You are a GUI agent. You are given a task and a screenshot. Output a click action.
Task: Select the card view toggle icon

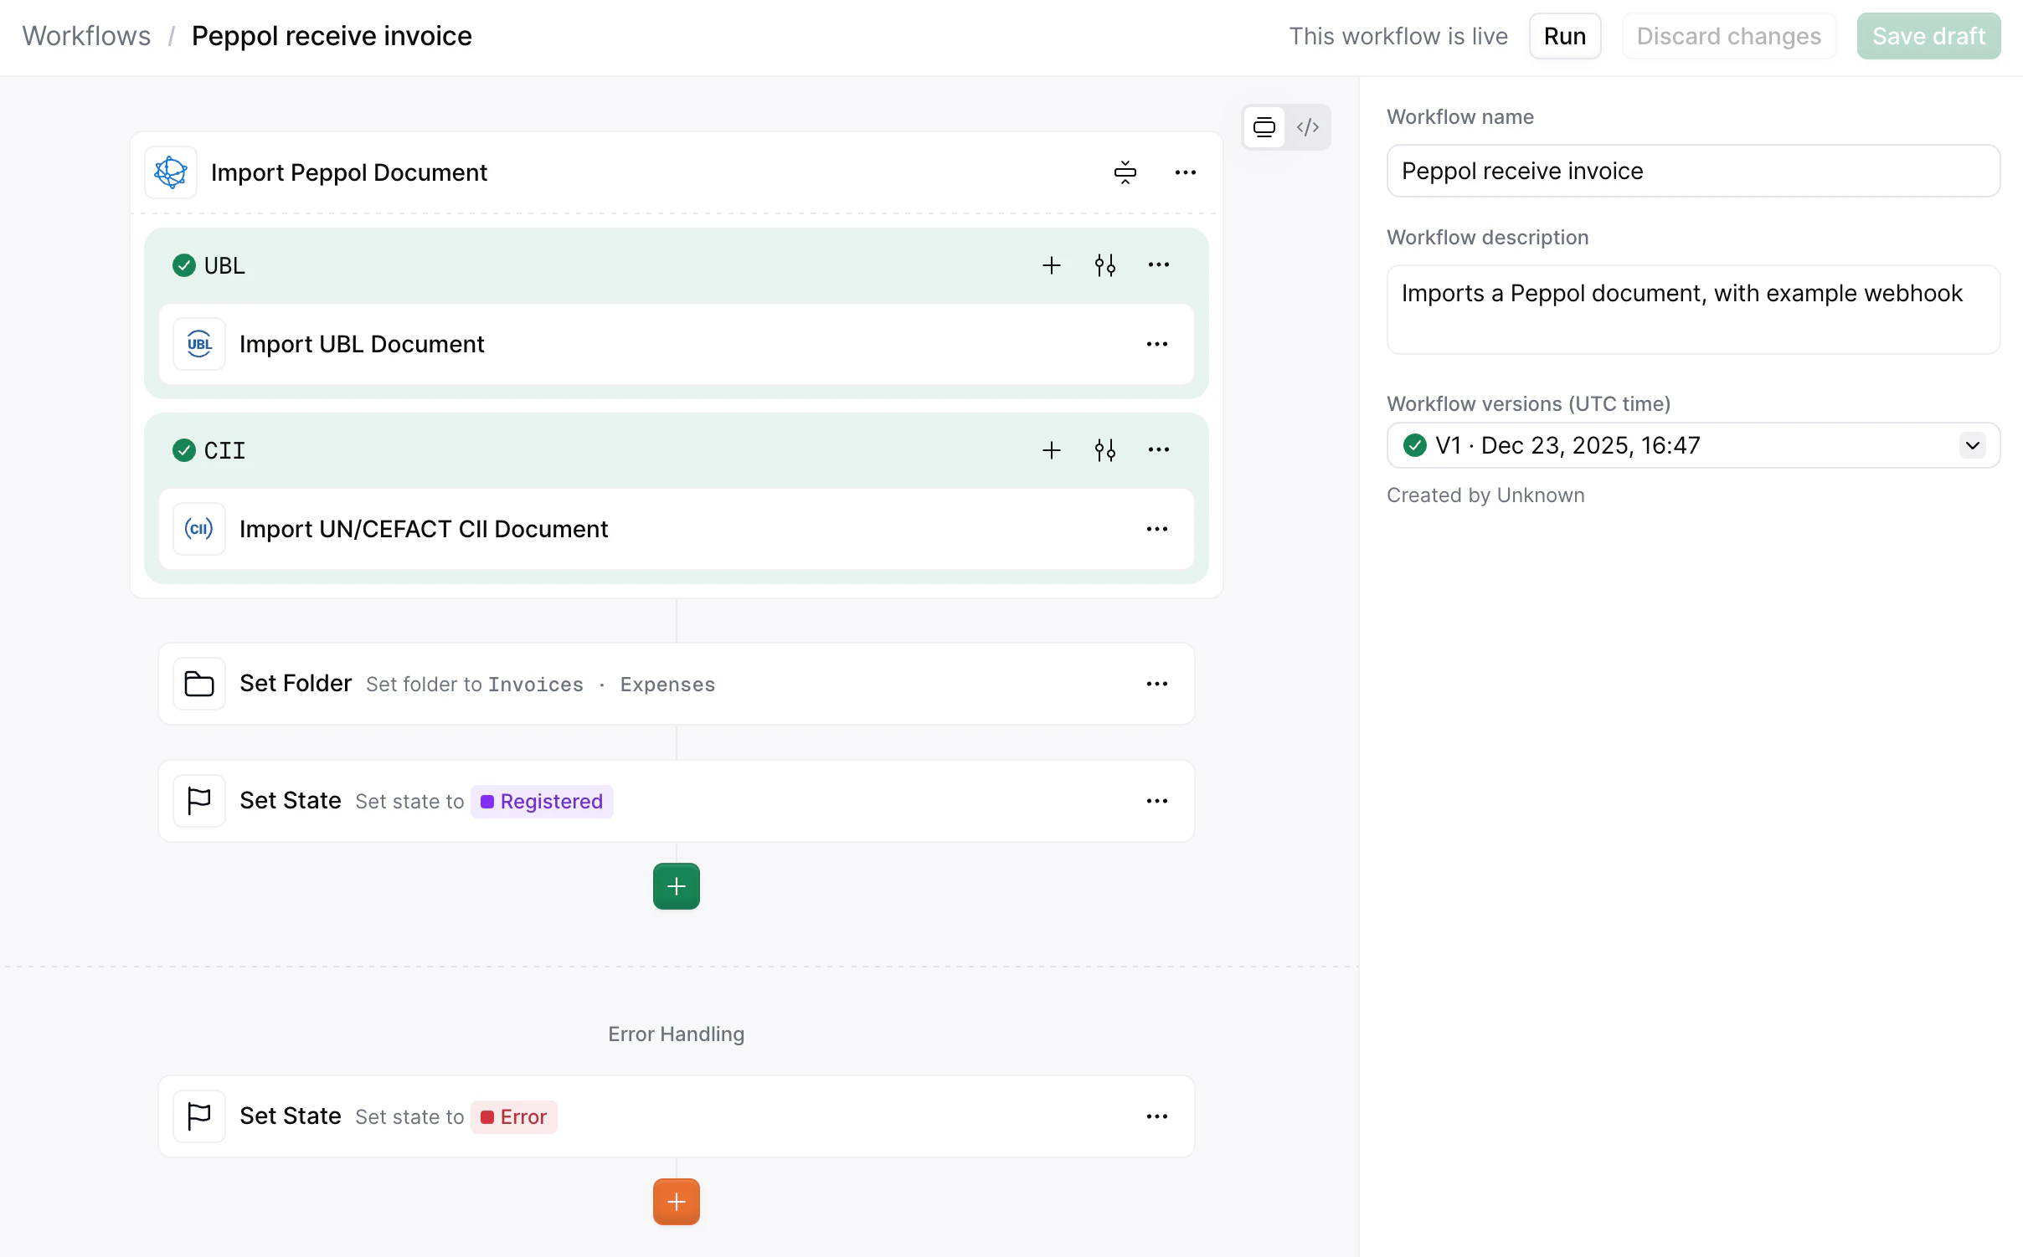pyautogui.click(x=1264, y=126)
